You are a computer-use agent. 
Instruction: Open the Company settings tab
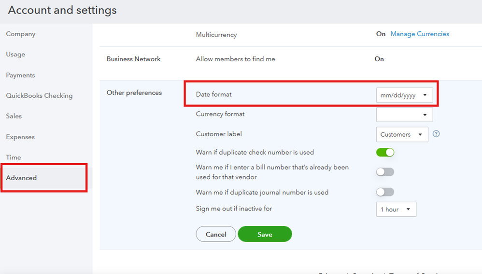click(21, 34)
